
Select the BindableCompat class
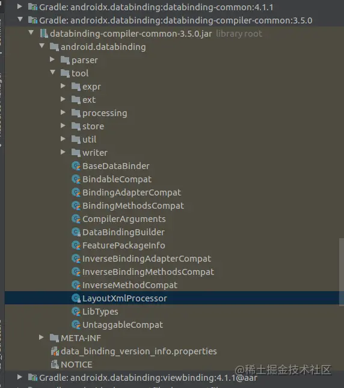click(x=117, y=179)
